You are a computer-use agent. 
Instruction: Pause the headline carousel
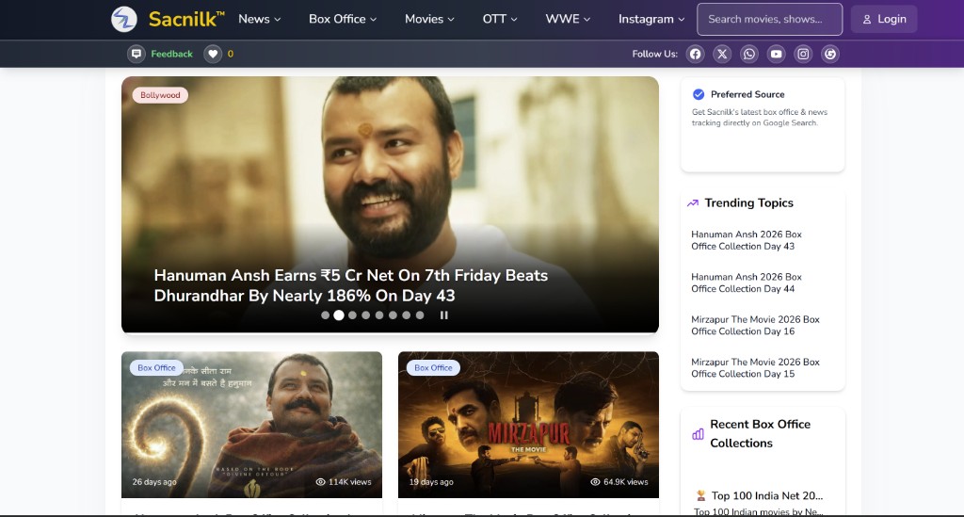coord(444,315)
